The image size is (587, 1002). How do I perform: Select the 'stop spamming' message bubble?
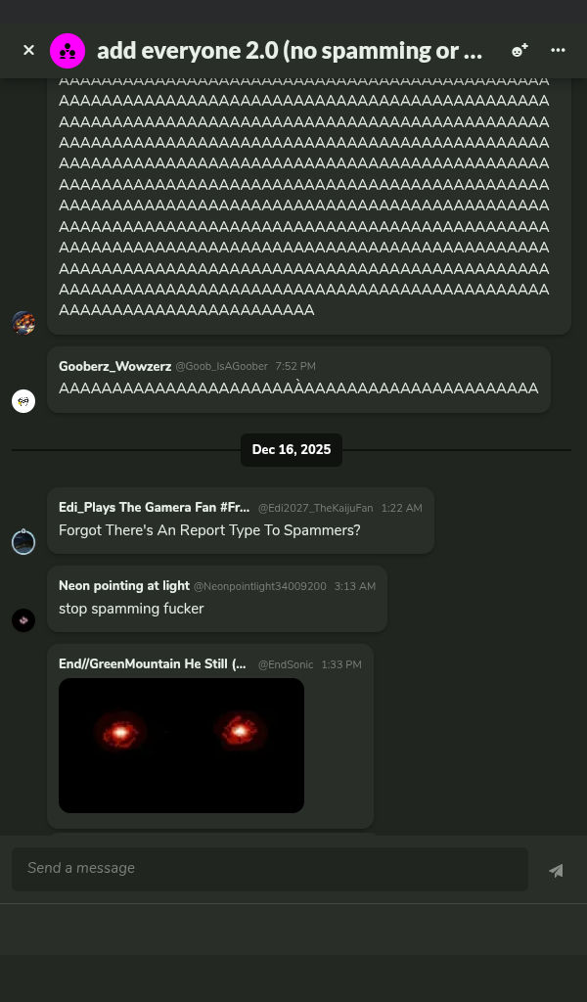pyautogui.click(x=217, y=599)
